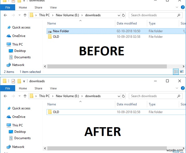
Task: Refresh the folder in BEFORE window
Action: pyautogui.click(x=123, y=15)
